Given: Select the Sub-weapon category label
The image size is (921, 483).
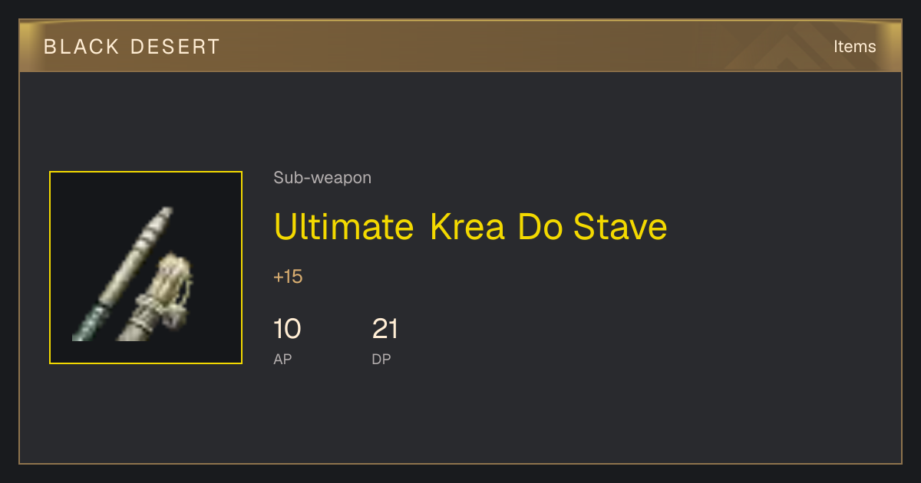Looking at the screenshot, I should (x=322, y=178).
